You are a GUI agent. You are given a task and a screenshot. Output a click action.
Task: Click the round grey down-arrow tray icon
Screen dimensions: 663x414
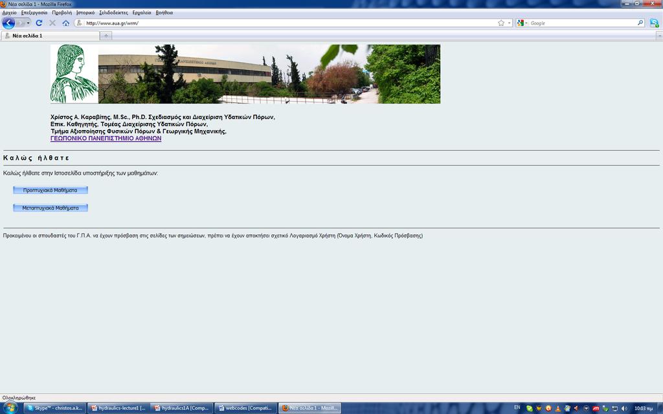(x=586, y=409)
